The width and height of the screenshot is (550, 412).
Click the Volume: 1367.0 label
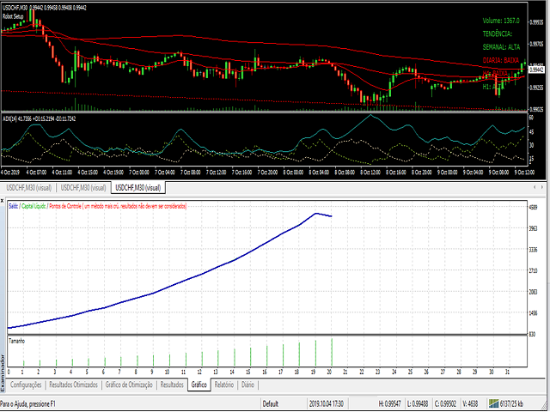[x=501, y=21]
